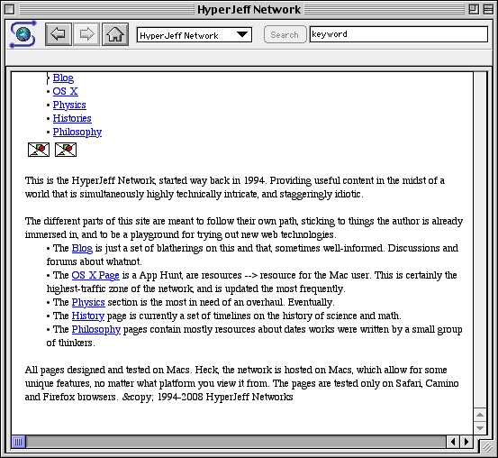498x458 pixels.
Task: Click the Search button
Action: [285, 34]
